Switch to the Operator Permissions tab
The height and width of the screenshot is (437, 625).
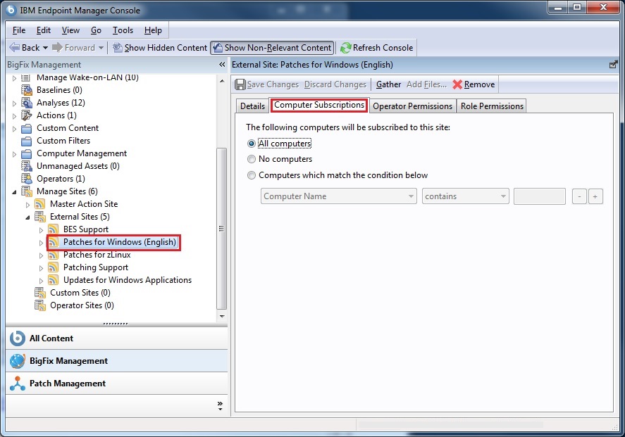(x=412, y=106)
